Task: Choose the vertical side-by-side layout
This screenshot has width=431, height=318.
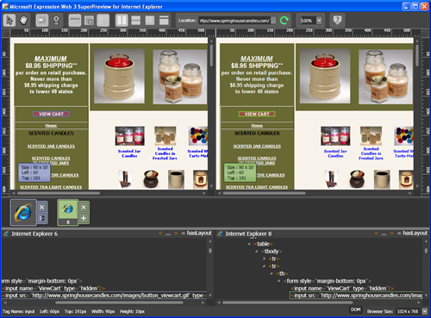Action: click(122, 21)
